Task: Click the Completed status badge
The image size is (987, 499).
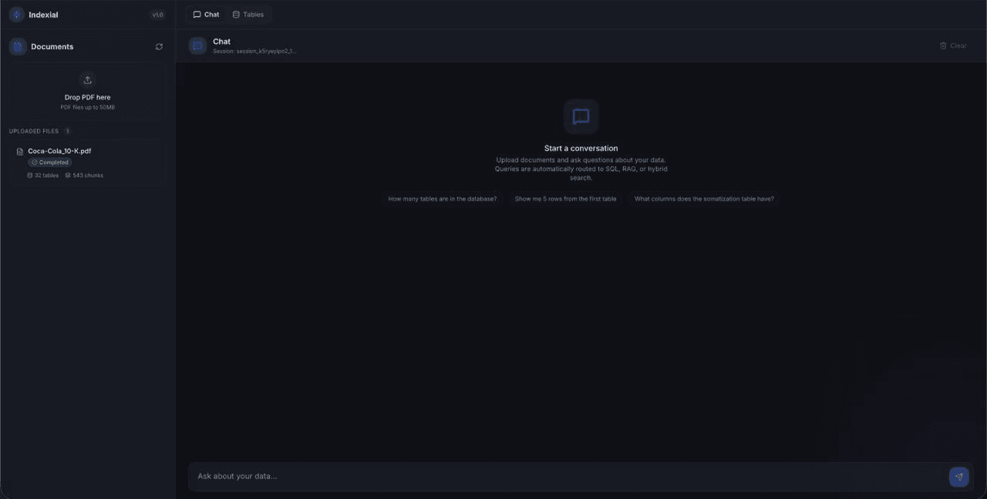Action: point(50,162)
